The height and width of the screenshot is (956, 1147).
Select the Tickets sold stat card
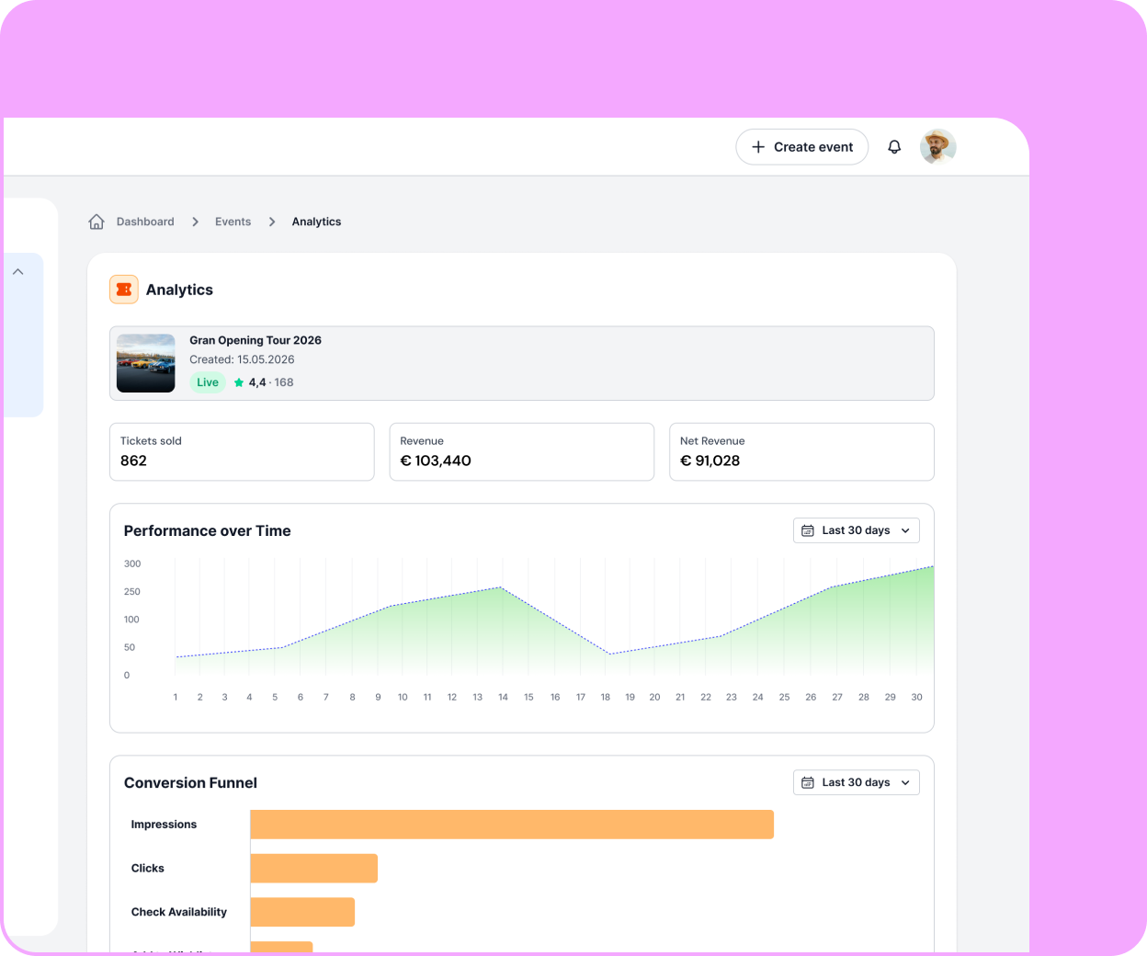click(x=242, y=451)
